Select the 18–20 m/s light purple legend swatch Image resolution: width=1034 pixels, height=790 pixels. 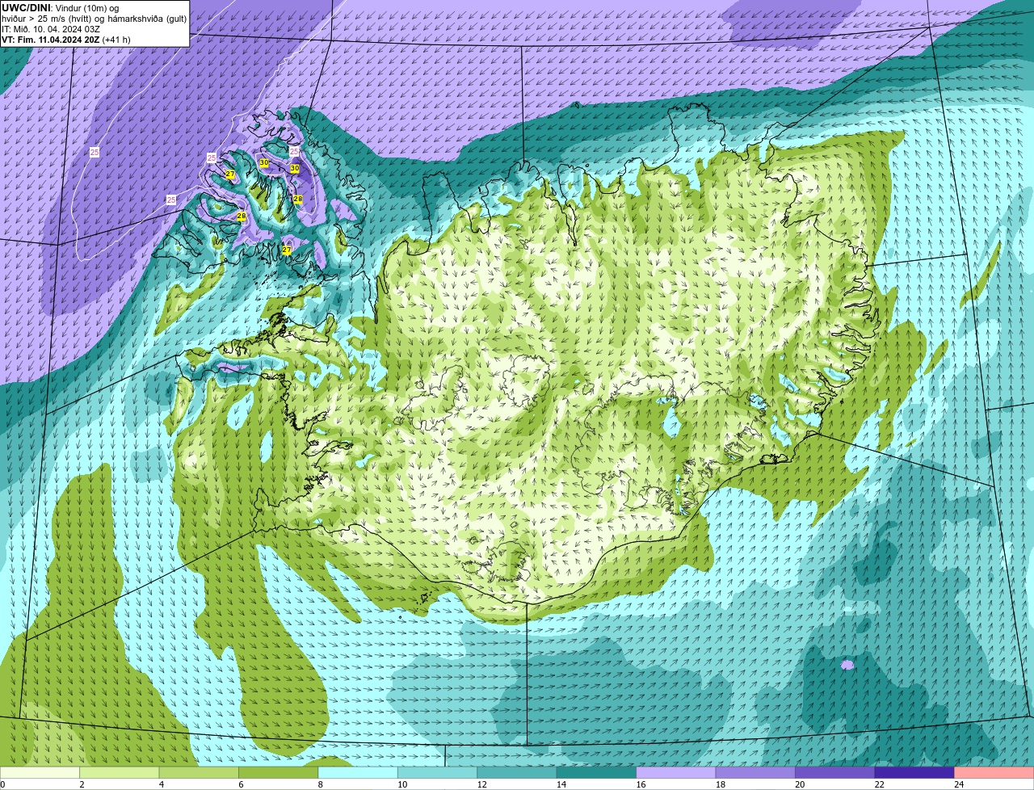point(755,772)
